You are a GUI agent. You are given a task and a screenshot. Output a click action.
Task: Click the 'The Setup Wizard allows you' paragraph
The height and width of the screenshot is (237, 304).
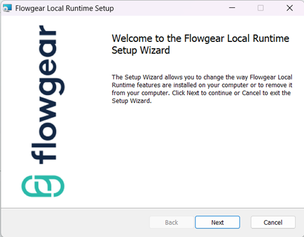pyautogui.click(x=202, y=89)
